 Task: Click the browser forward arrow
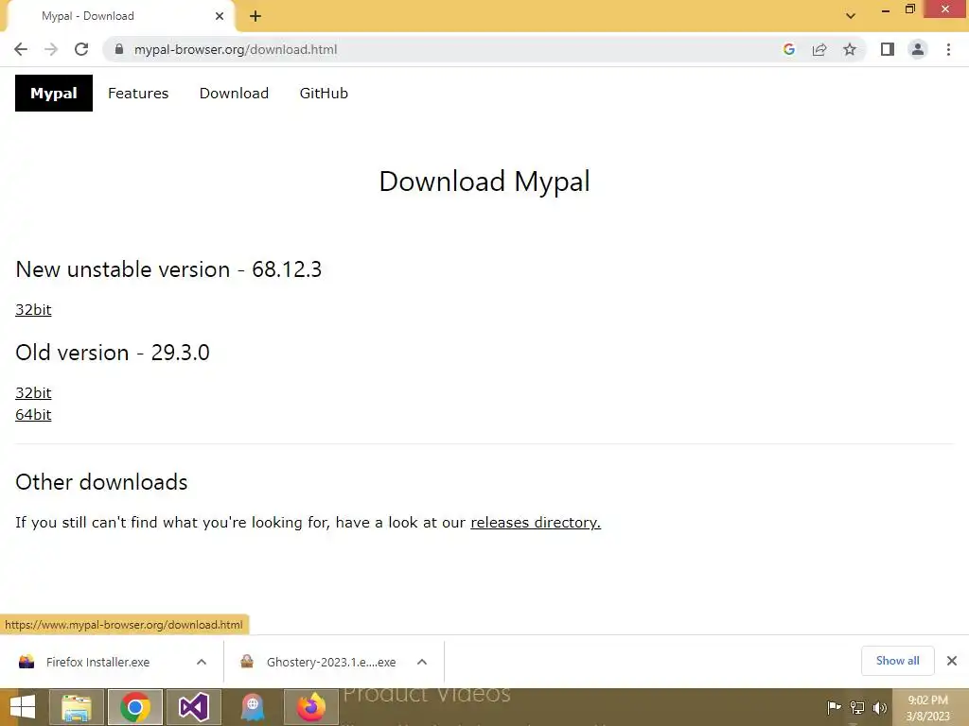pos(51,49)
